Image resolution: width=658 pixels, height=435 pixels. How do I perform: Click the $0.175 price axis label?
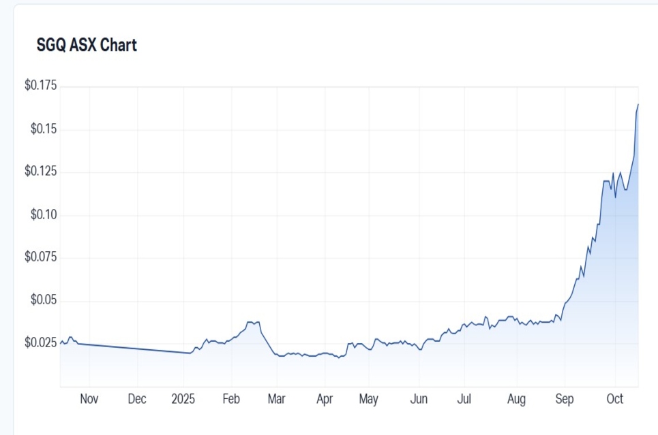pyautogui.click(x=41, y=86)
